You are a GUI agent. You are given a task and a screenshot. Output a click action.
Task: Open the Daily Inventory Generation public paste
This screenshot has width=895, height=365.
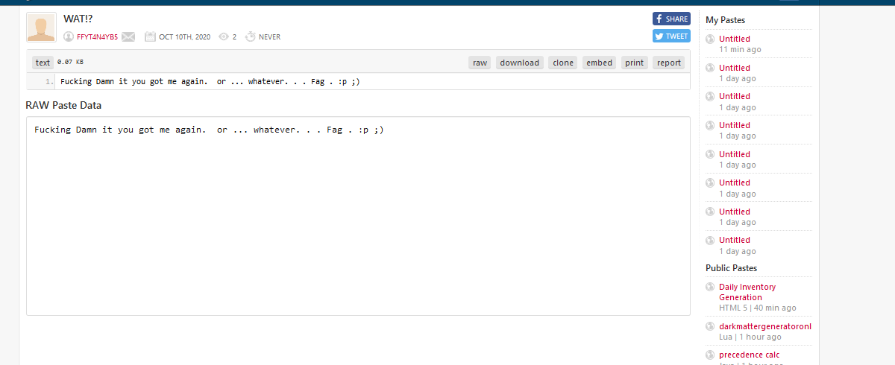pyautogui.click(x=747, y=292)
